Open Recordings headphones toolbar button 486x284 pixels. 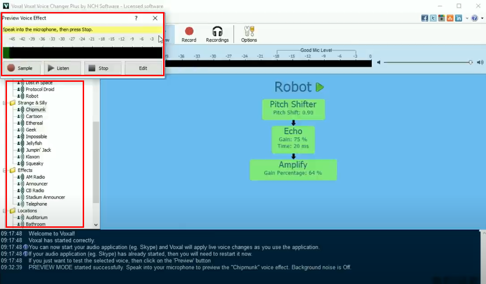tap(217, 34)
